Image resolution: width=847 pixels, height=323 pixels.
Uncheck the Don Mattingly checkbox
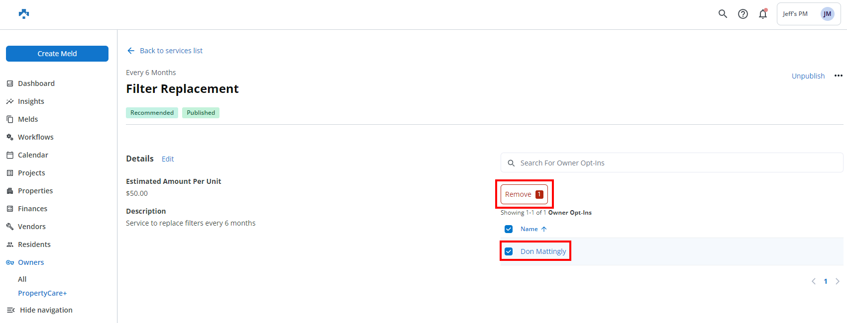click(509, 251)
